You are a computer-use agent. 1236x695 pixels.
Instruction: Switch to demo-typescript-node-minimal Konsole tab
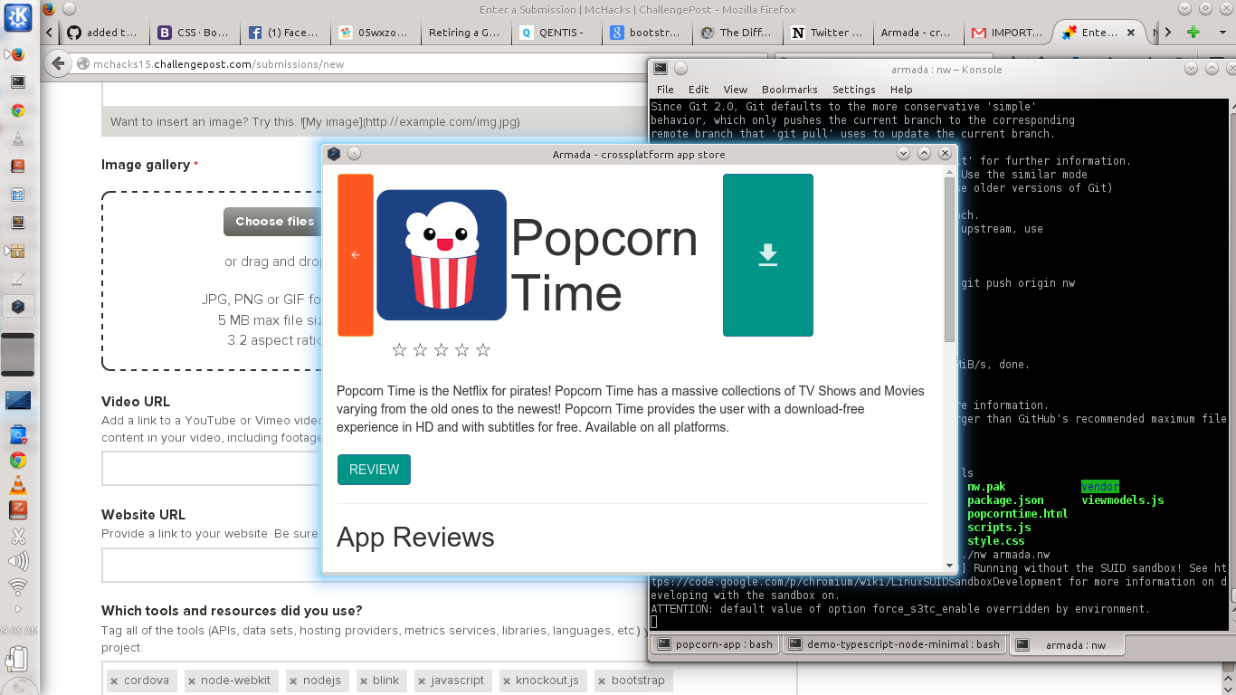(x=896, y=644)
